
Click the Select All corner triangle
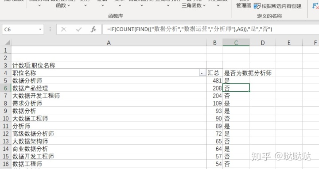8,42
